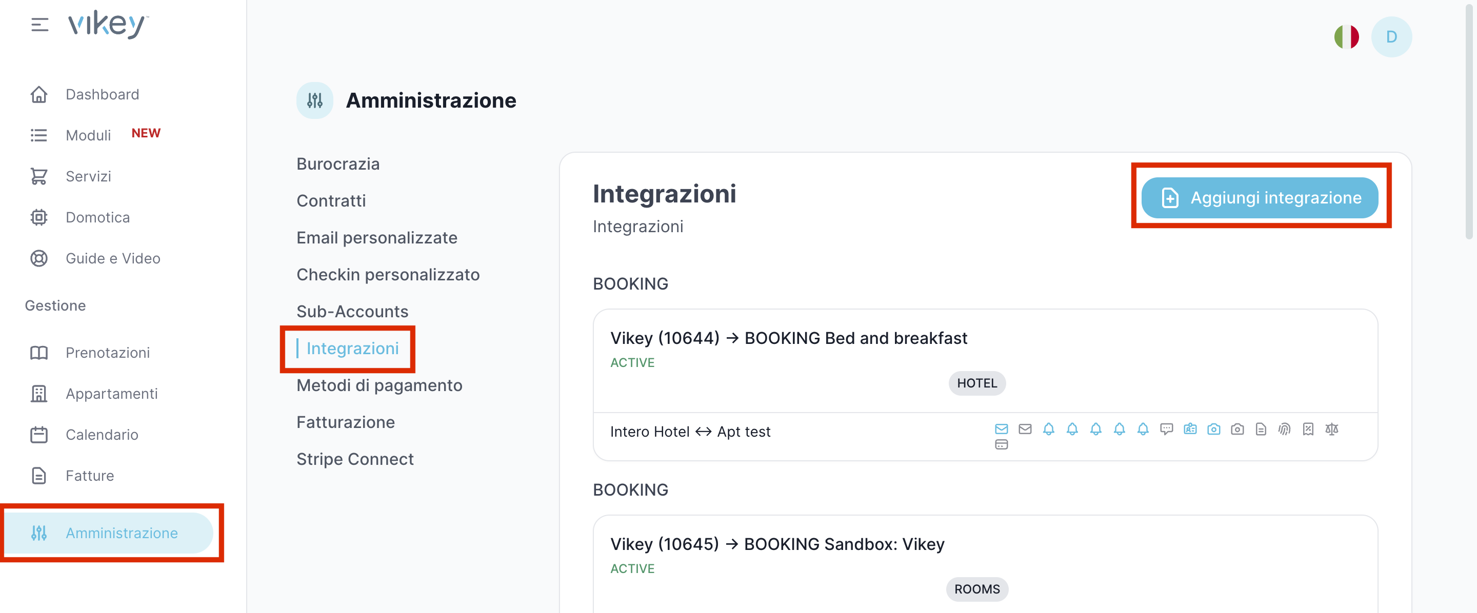Go to Prenotazioni in sidebar
The height and width of the screenshot is (613, 1477).
[x=107, y=352]
